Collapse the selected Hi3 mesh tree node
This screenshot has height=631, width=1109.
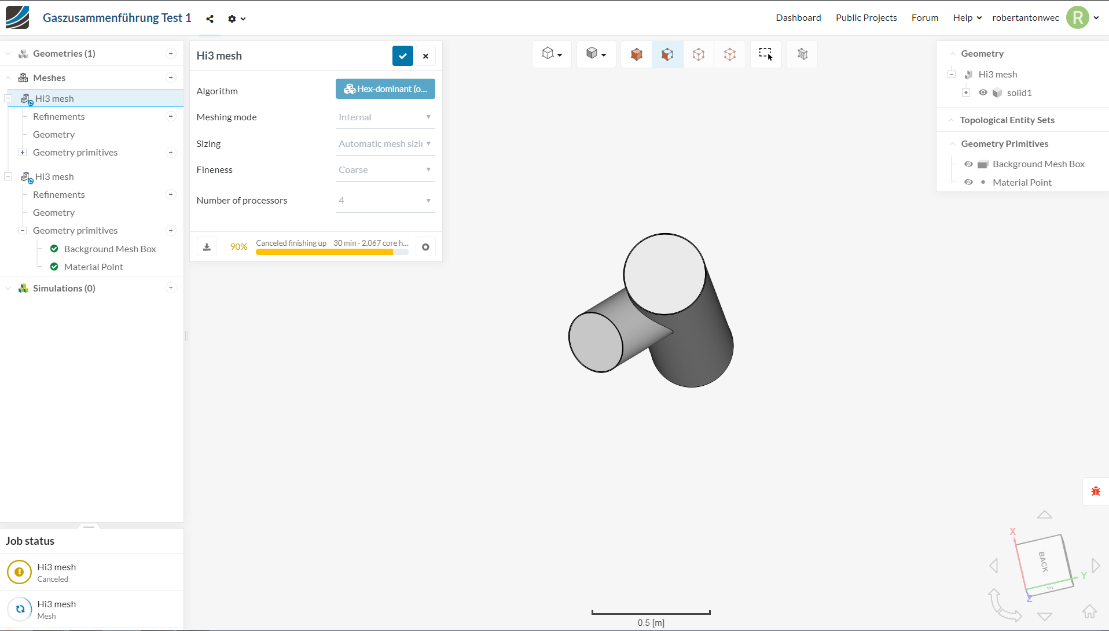coord(8,98)
